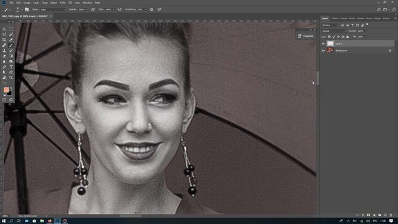
Task: Select the Brush tool in toolbox
Action: pos(11,45)
